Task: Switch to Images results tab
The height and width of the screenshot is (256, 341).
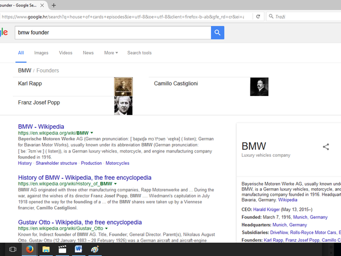Action: coord(41,53)
